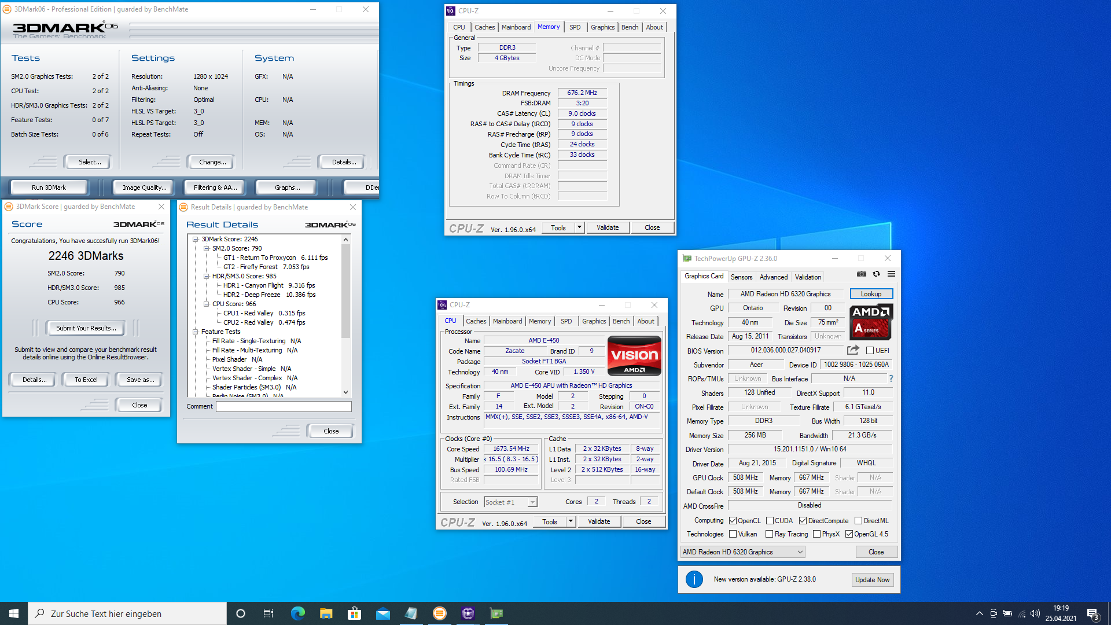Click AMD A-Series logo in GPU-Z
This screenshot has height=625, width=1111.
click(x=871, y=322)
